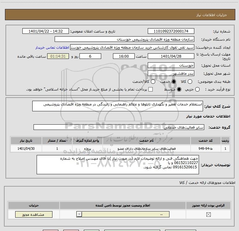The height and width of the screenshot is (231, 239).
Task: Click the ردیف column header
Action: pyautogui.click(x=225, y=140)
